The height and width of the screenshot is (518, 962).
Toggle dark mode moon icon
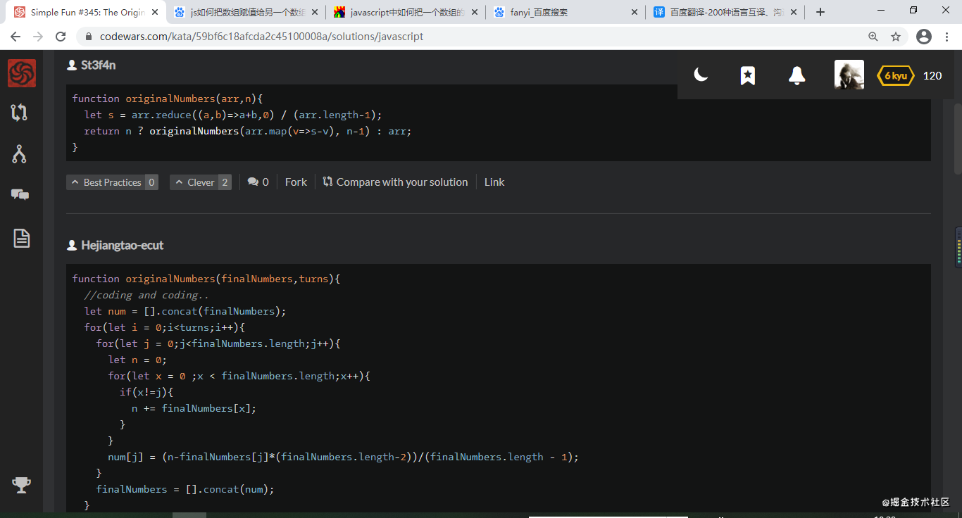tap(701, 75)
